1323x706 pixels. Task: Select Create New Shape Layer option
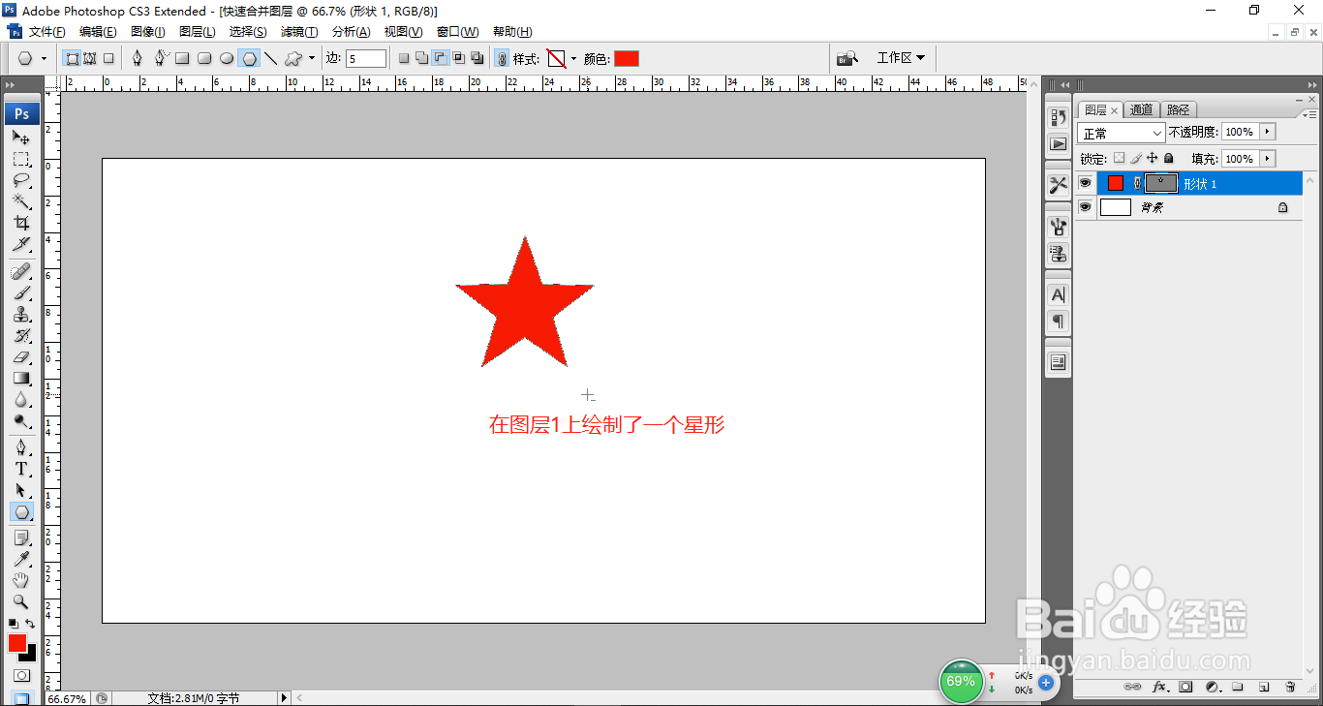pos(404,59)
